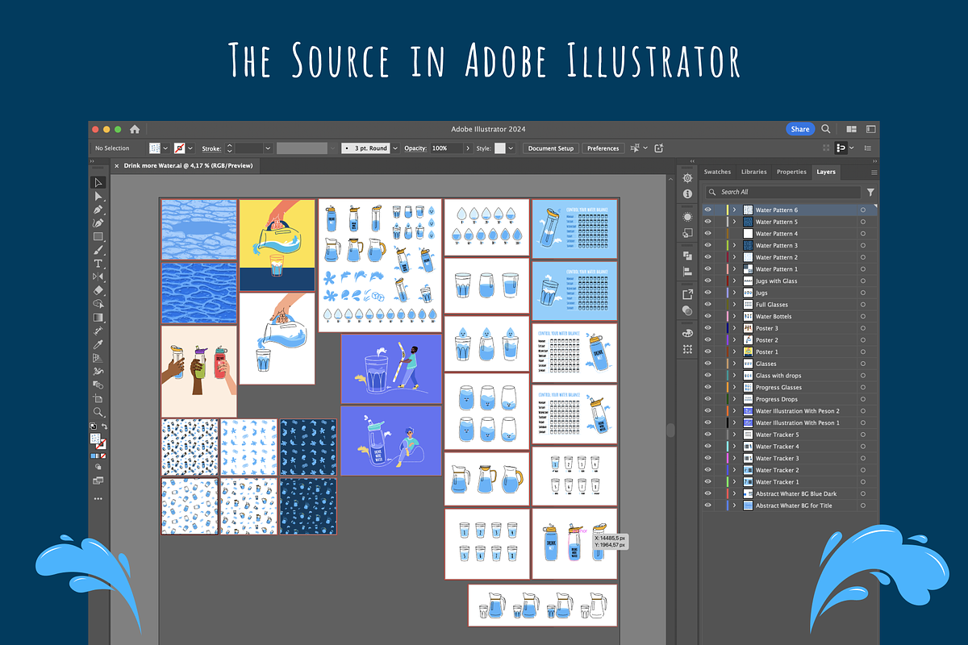Image resolution: width=968 pixels, height=645 pixels.
Task: Switch to the Properties tab
Action: [791, 172]
